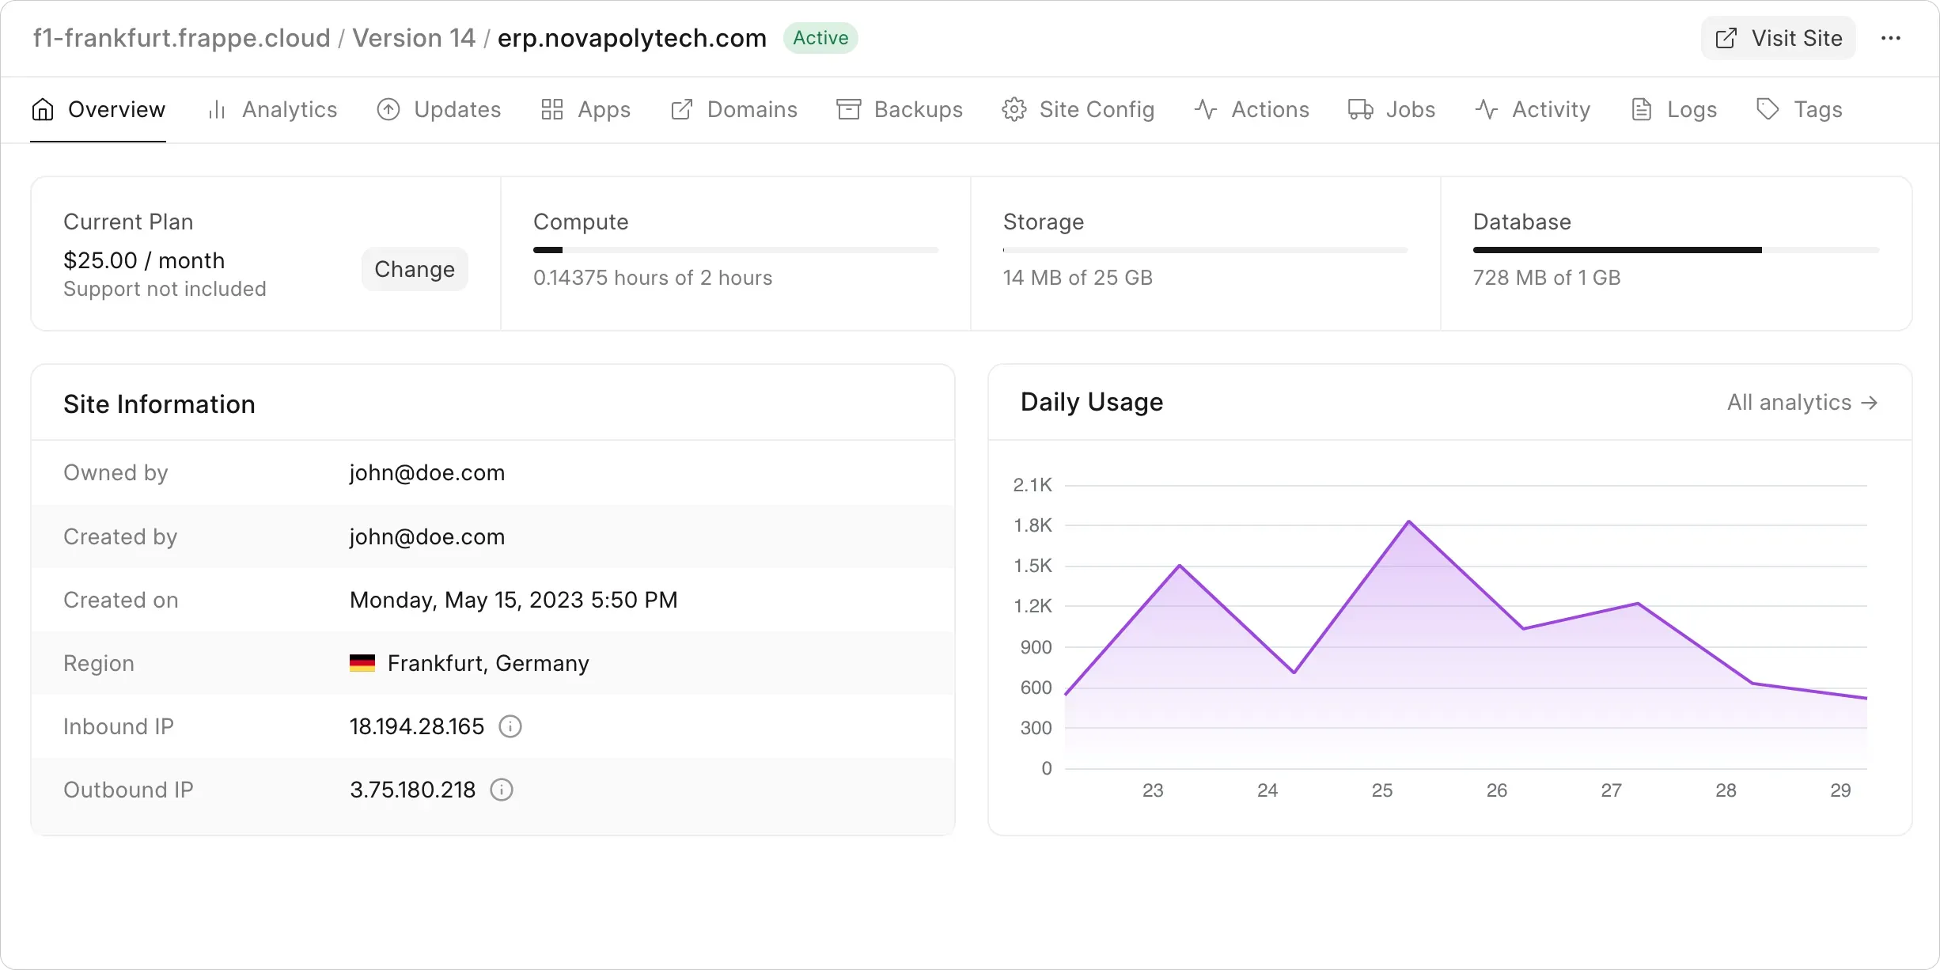Click the Compute usage progress bar
Viewport: 1940px width, 970px height.
[734, 249]
